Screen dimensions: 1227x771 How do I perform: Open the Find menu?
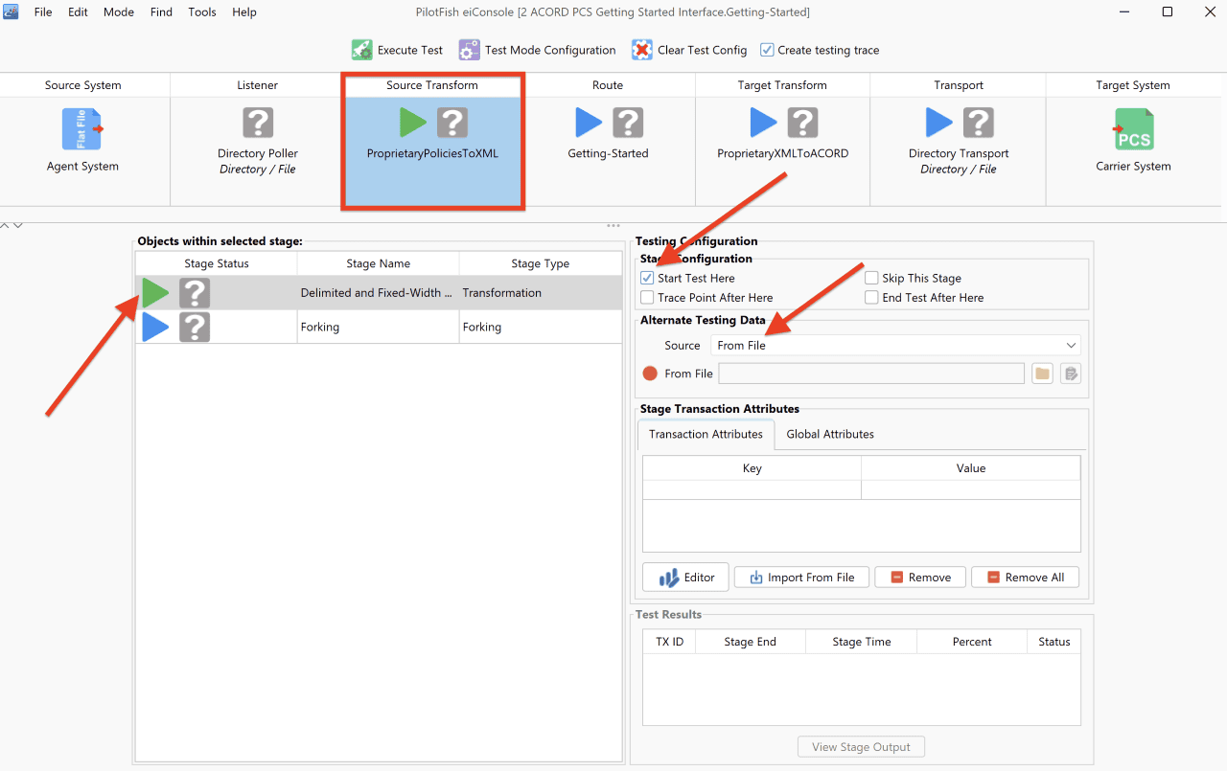tap(161, 12)
